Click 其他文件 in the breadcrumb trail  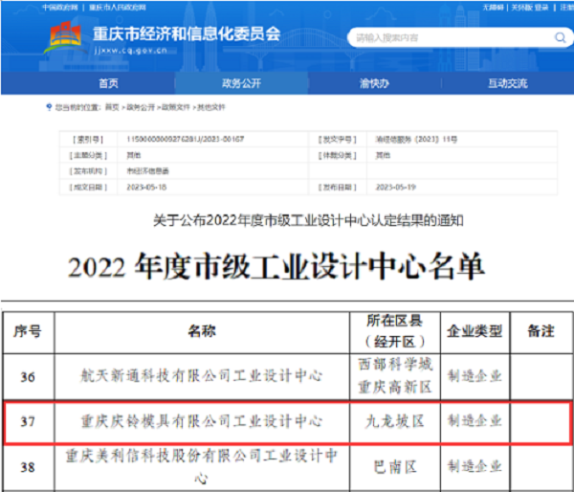pos(210,107)
